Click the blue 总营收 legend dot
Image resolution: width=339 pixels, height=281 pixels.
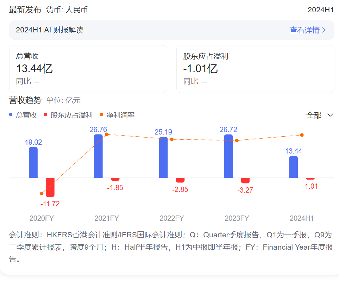tap(11, 115)
